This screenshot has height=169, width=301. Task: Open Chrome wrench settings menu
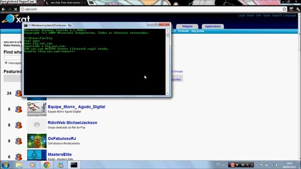(298, 9)
